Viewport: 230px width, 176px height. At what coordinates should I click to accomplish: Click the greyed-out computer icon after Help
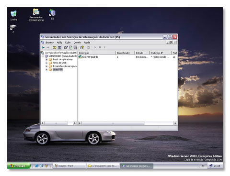click(88, 47)
